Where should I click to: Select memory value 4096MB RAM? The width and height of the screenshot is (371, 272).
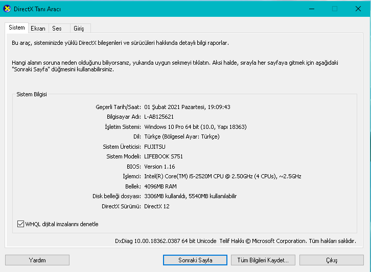(x=160, y=186)
